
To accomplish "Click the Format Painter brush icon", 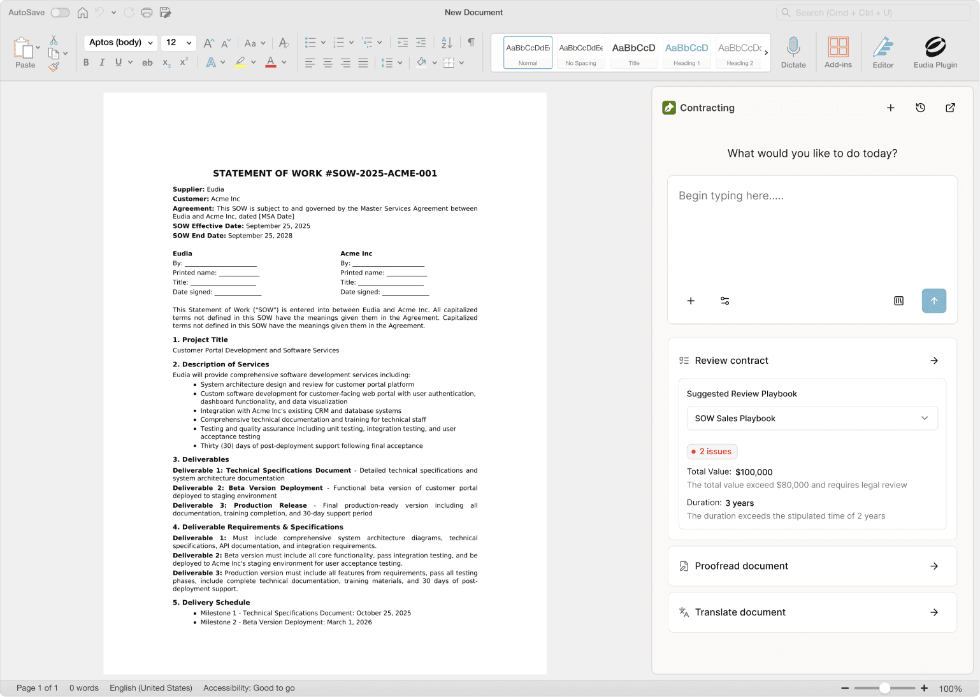I will click(54, 66).
